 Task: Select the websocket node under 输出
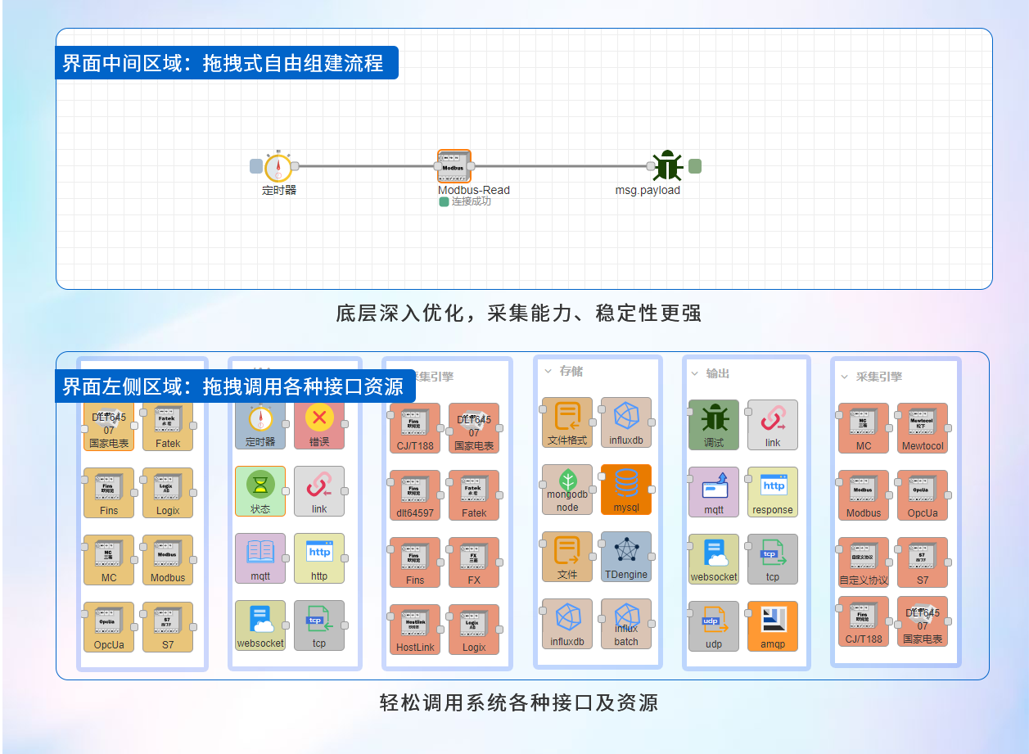[x=714, y=559]
